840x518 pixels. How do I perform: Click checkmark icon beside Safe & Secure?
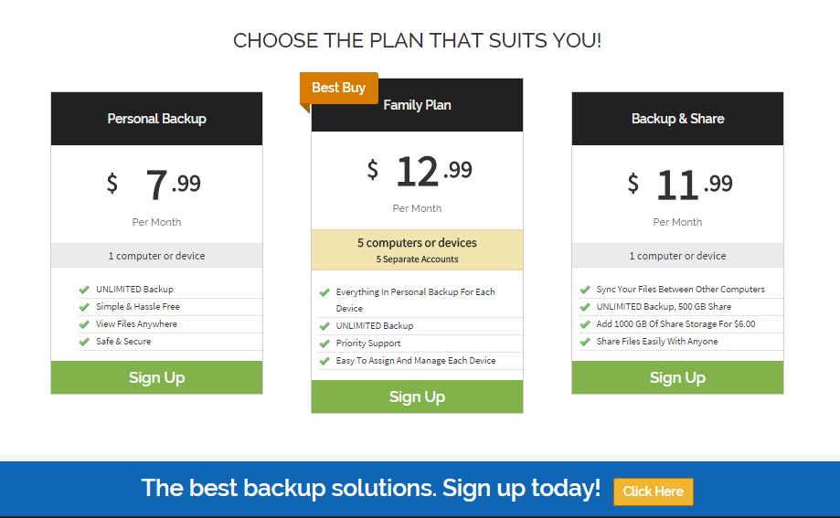84,342
